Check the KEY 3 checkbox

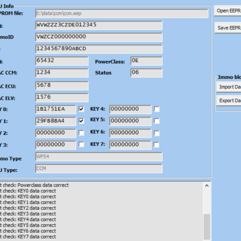tap(81, 144)
